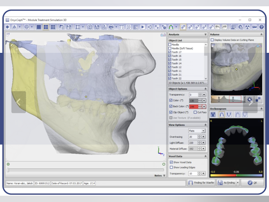The width and height of the screenshot is (269, 202).
Task: Click the snowflake icon at toolbar start
Action: 7,27
